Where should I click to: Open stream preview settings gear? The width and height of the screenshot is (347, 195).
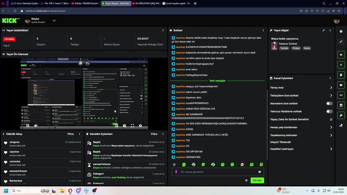click(x=140, y=126)
